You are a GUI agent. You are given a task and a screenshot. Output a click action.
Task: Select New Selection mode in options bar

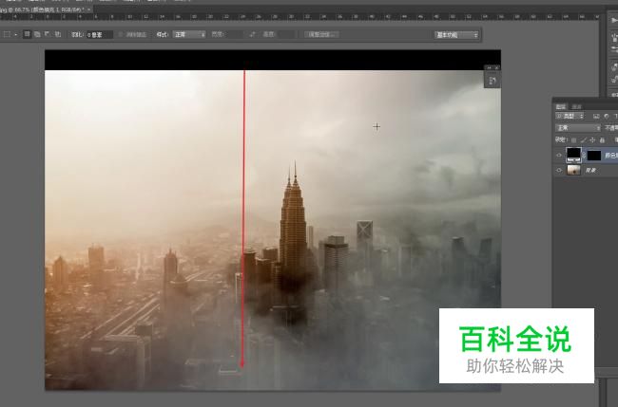click(27, 34)
